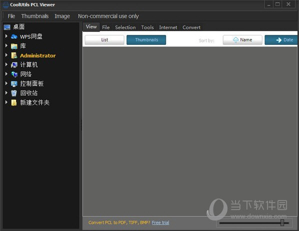Click the 库 library folder icon
299x231 pixels.
pyautogui.click(x=14, y=46)
